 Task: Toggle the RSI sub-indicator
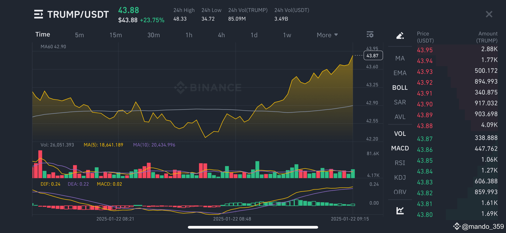pos(400,163)
